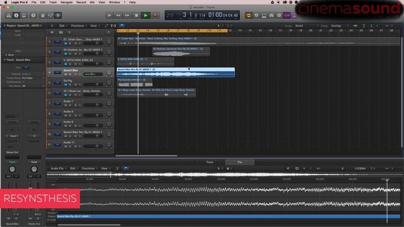Open the Audio File menu in editor
Viewport: 404px width, 227px height.
(x=58, y=168)
